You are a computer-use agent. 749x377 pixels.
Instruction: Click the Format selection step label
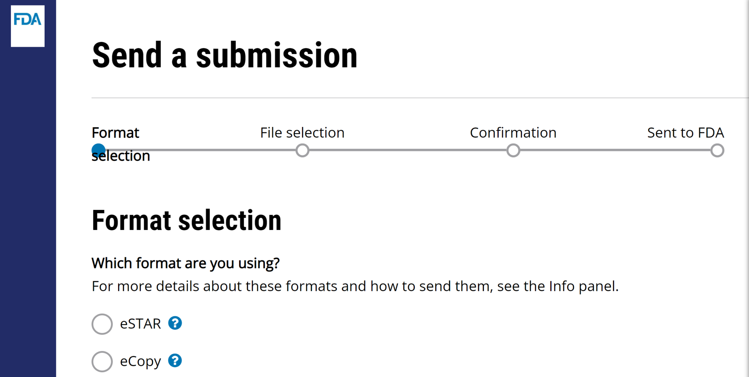116,133
